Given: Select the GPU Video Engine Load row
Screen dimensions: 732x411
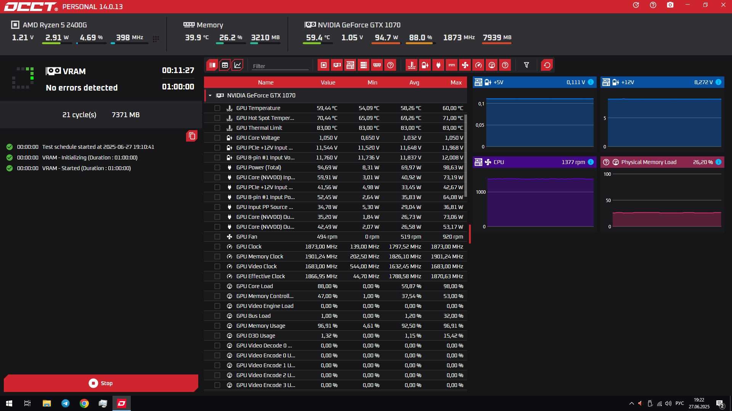Looking at the screenshot, I should pos(335,306).
